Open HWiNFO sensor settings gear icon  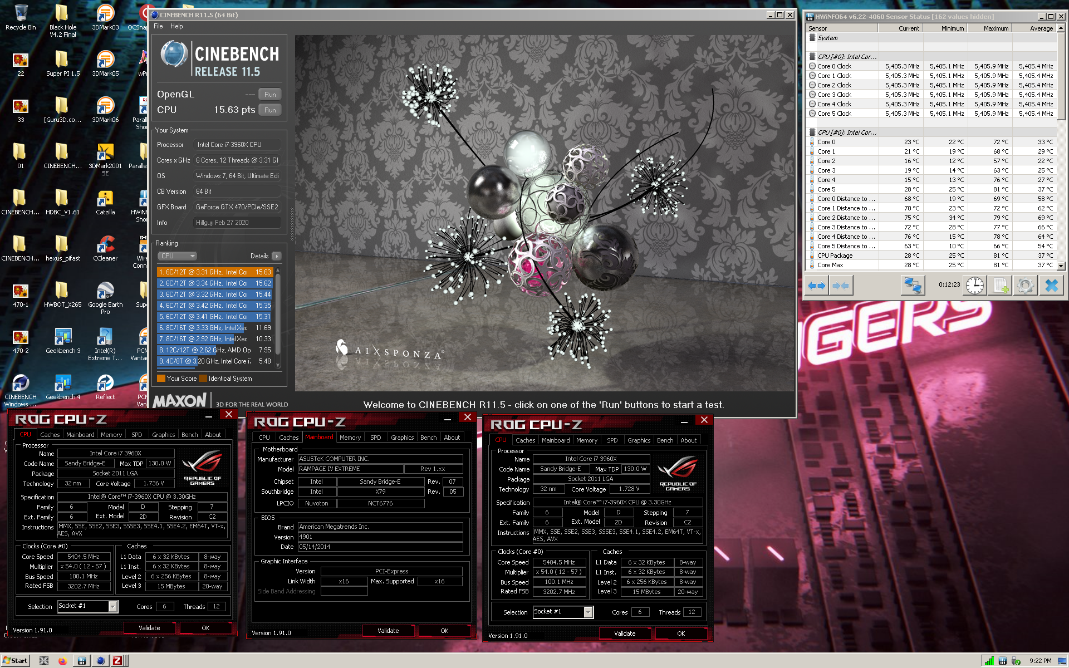[1025, 286]
